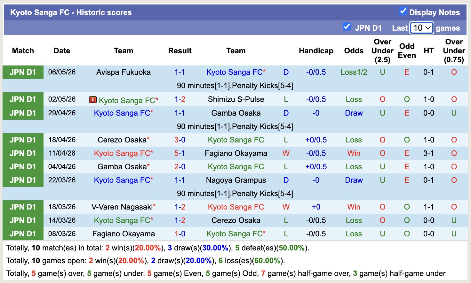
Task: Click Kyoto Sanga FC Historic scores title
Action: [x=71, y=12]
